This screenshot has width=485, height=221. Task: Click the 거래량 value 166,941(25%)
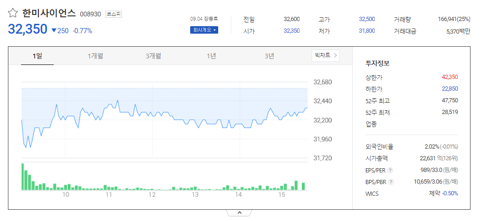point(454,19)
